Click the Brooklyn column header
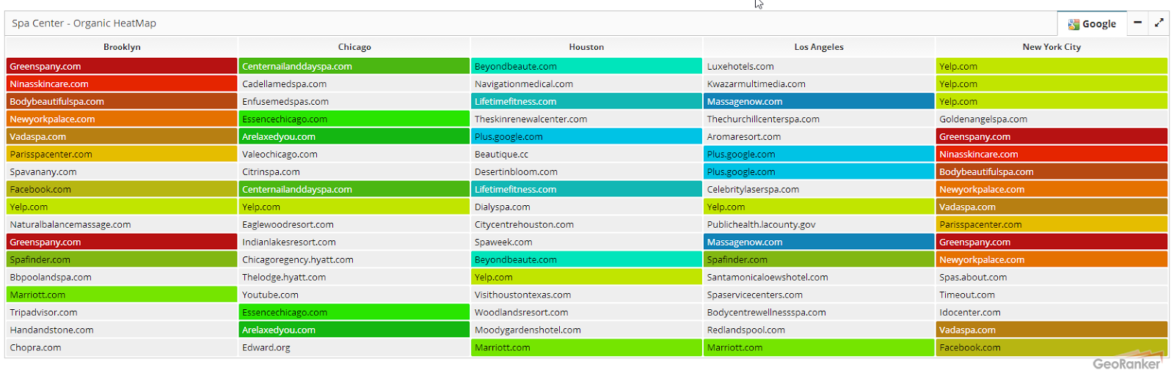The image size is (1174, 381). [122, 47]
